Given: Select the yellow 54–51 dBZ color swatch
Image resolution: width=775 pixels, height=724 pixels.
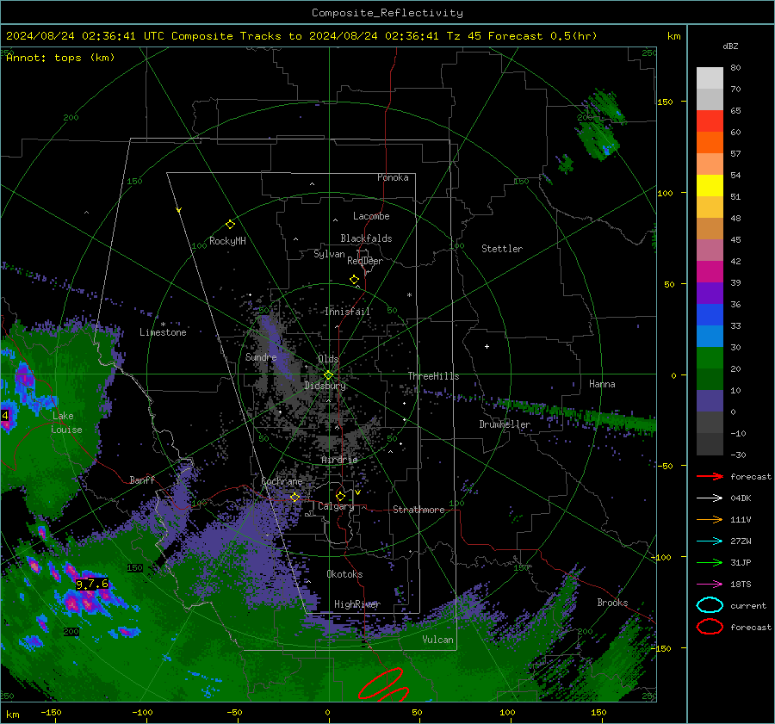Looking at the screenshot, I should pos(710,186).
